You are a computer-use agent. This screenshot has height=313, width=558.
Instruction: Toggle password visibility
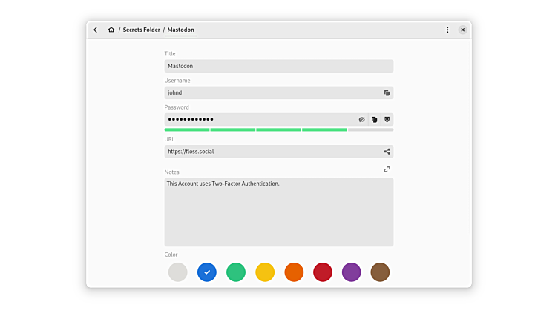coord(362,120)
